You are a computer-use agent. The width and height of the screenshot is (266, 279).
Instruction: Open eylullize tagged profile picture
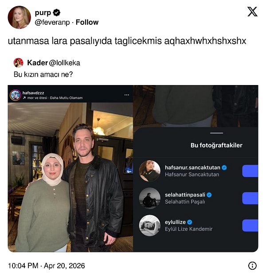[149, 225]
